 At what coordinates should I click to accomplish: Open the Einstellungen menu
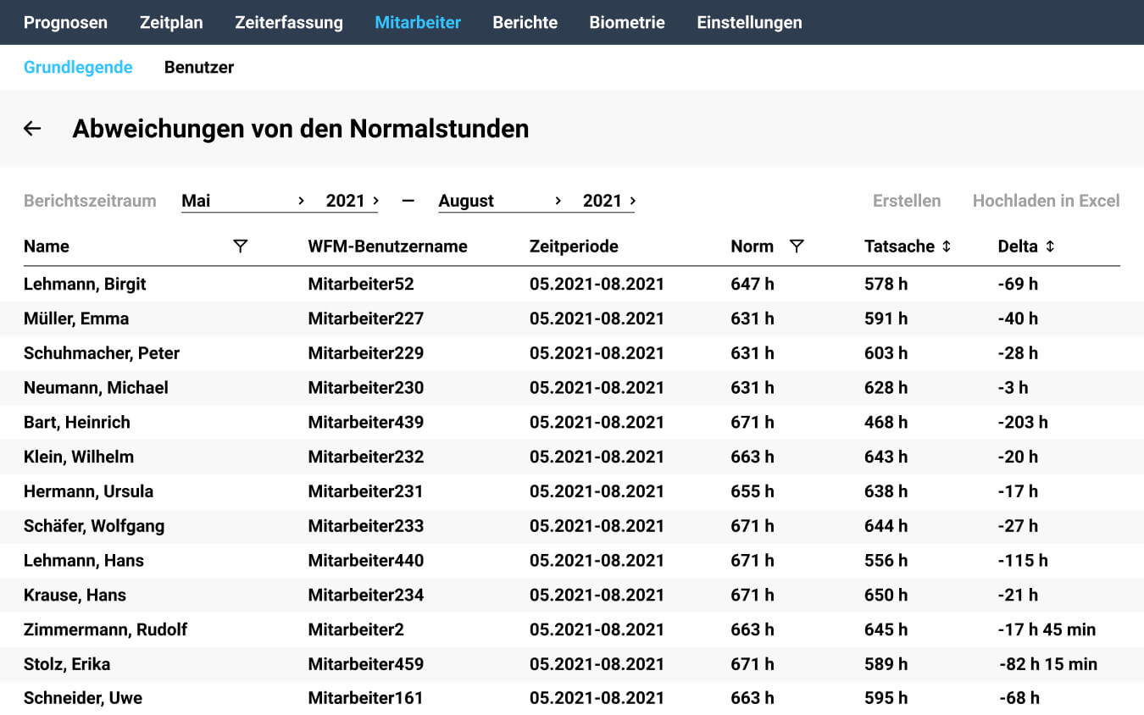[749, 23]
